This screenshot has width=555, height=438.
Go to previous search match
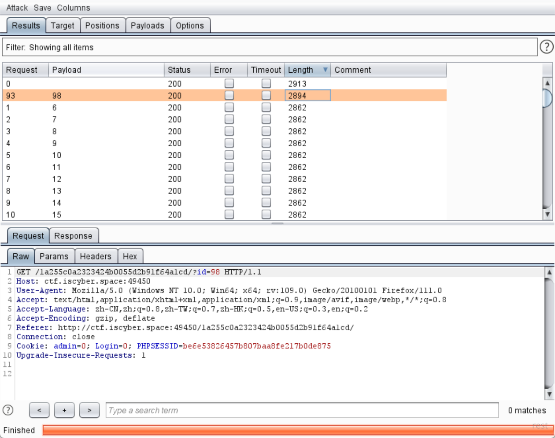[x=39, y=410]
